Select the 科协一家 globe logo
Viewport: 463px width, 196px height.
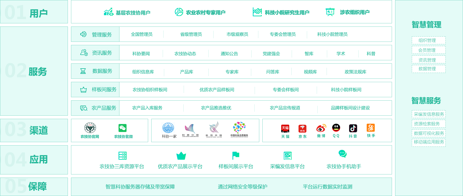click(x=168, y=128)
